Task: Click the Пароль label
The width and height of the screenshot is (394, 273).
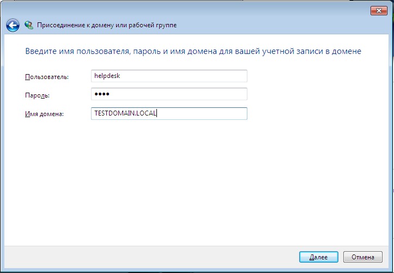Action: (x=37, y=95)
